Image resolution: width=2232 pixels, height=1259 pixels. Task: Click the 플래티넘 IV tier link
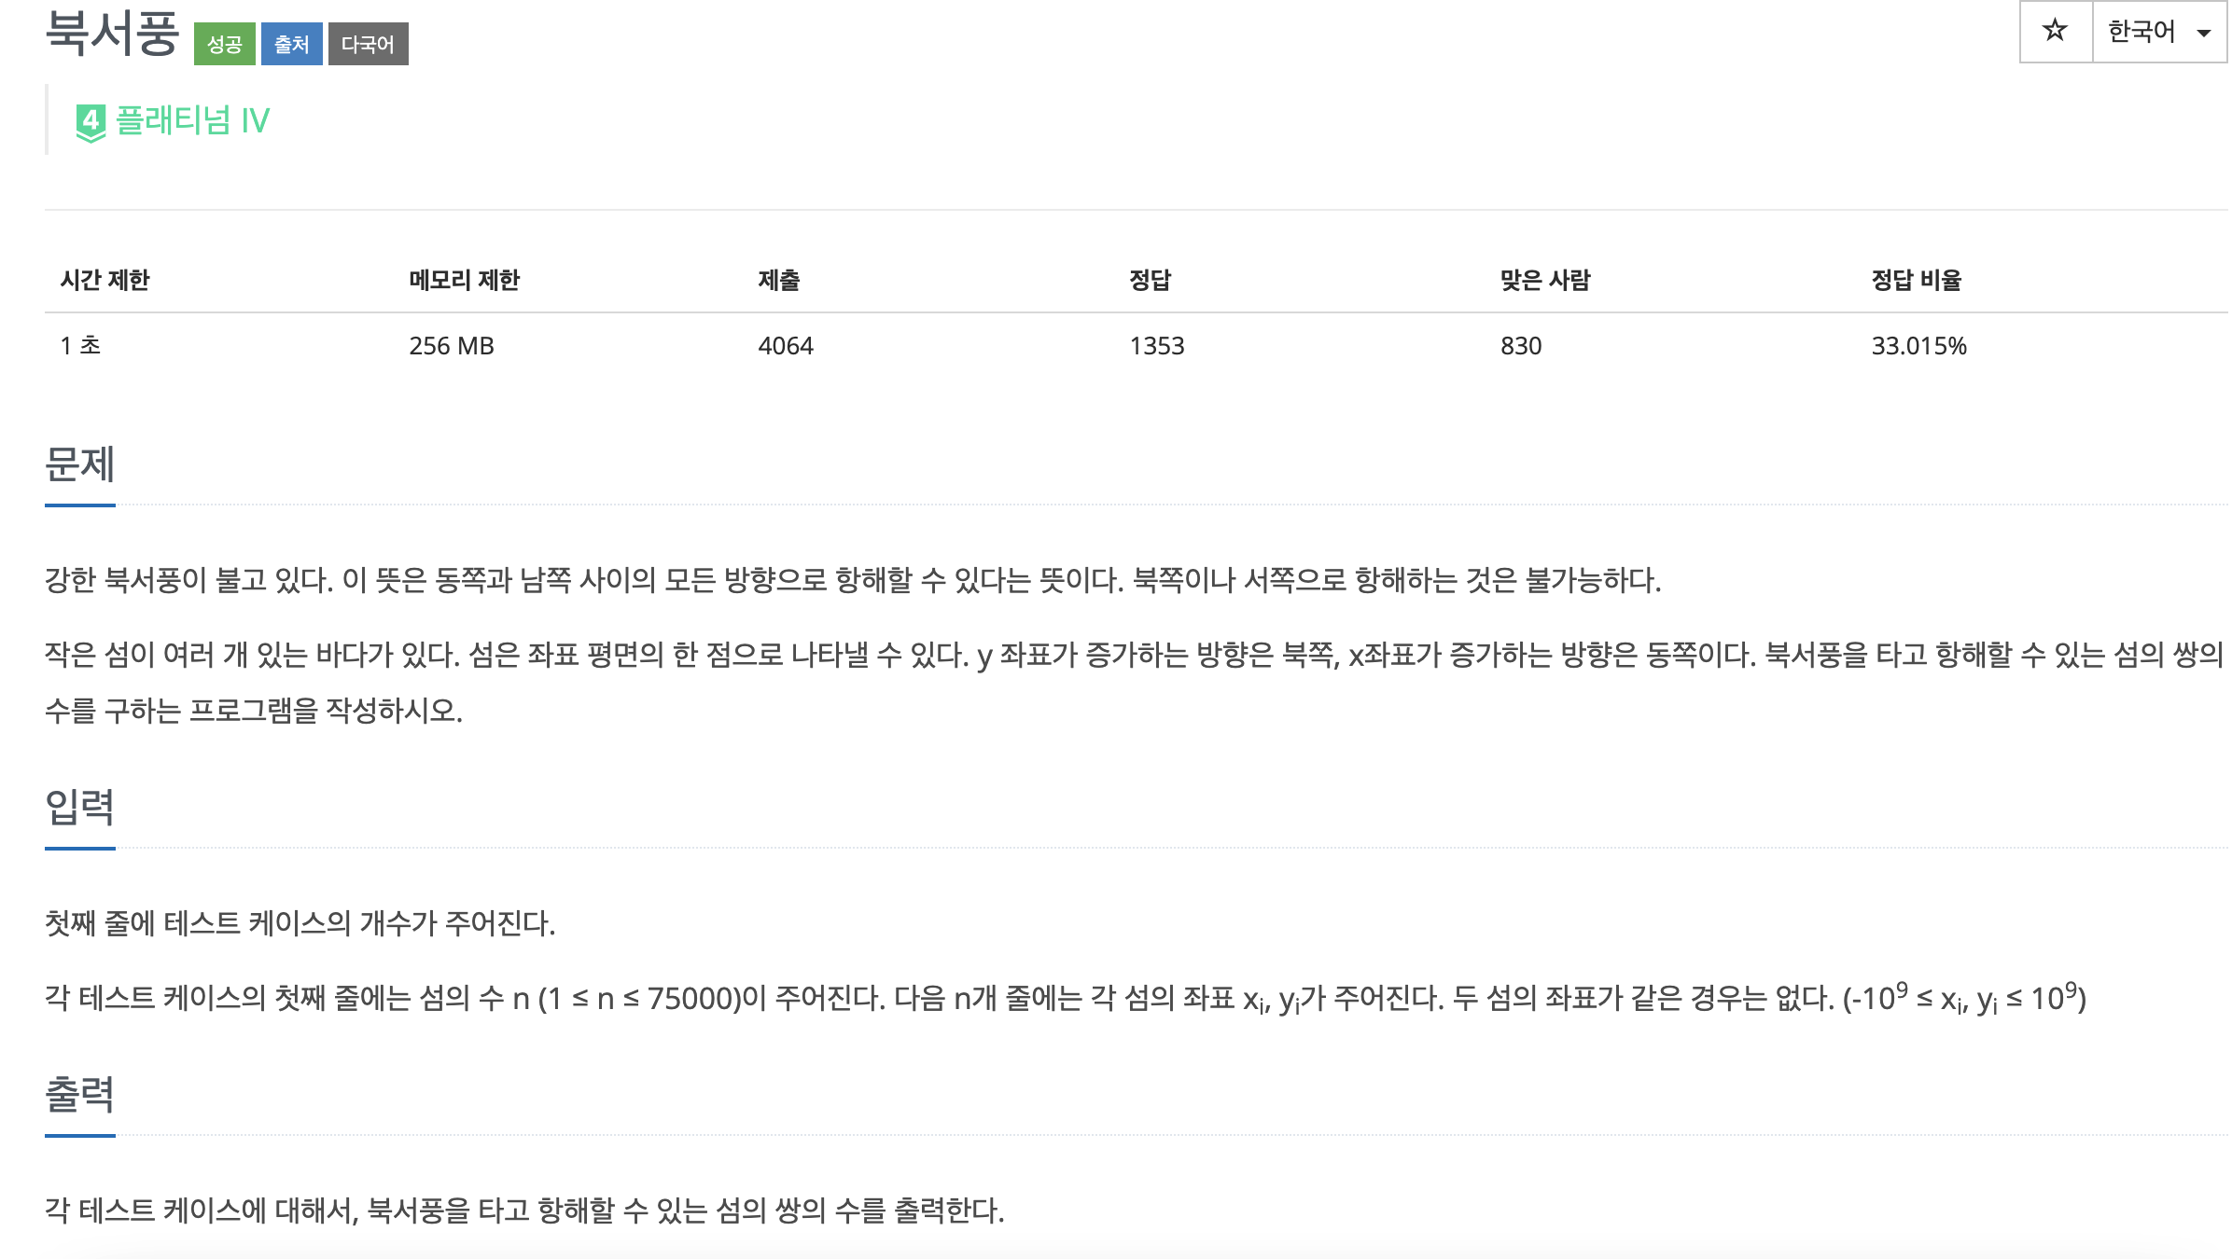click(193, 119)
